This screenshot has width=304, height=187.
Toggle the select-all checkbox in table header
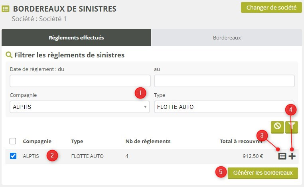(13, 141)
